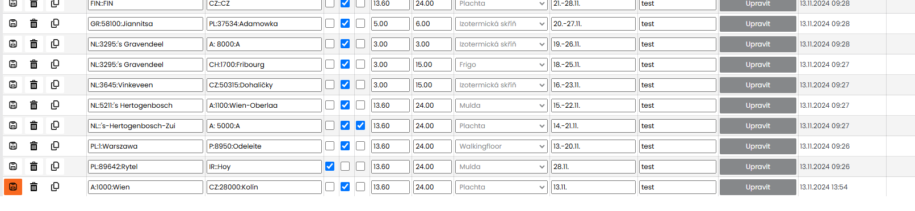Copy the PL:1:Warszawa row using duplicate icon
915x211 pixels.
pos(55,146)
